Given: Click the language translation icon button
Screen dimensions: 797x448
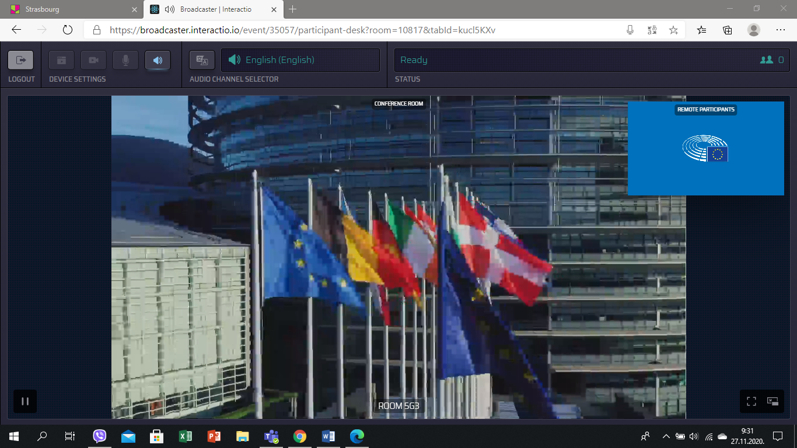Looking at the screenshot, I should click(x=202, y=60).
